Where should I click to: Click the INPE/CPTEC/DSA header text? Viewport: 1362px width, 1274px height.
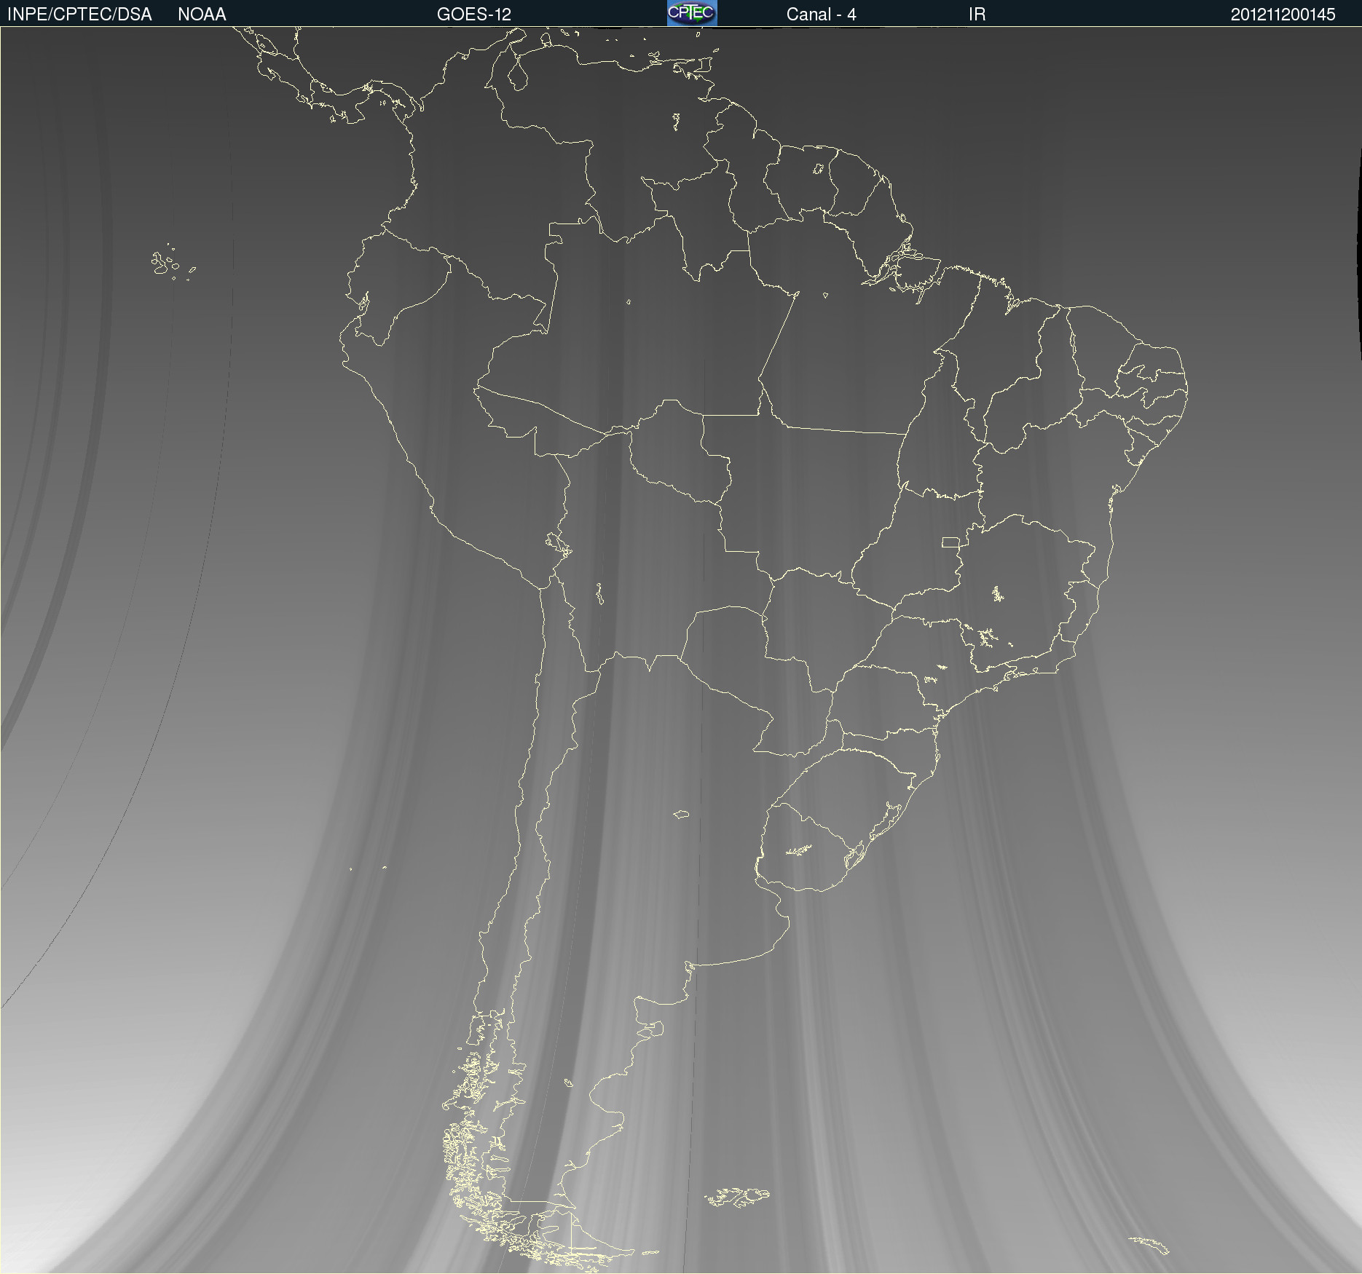[79, 15]
